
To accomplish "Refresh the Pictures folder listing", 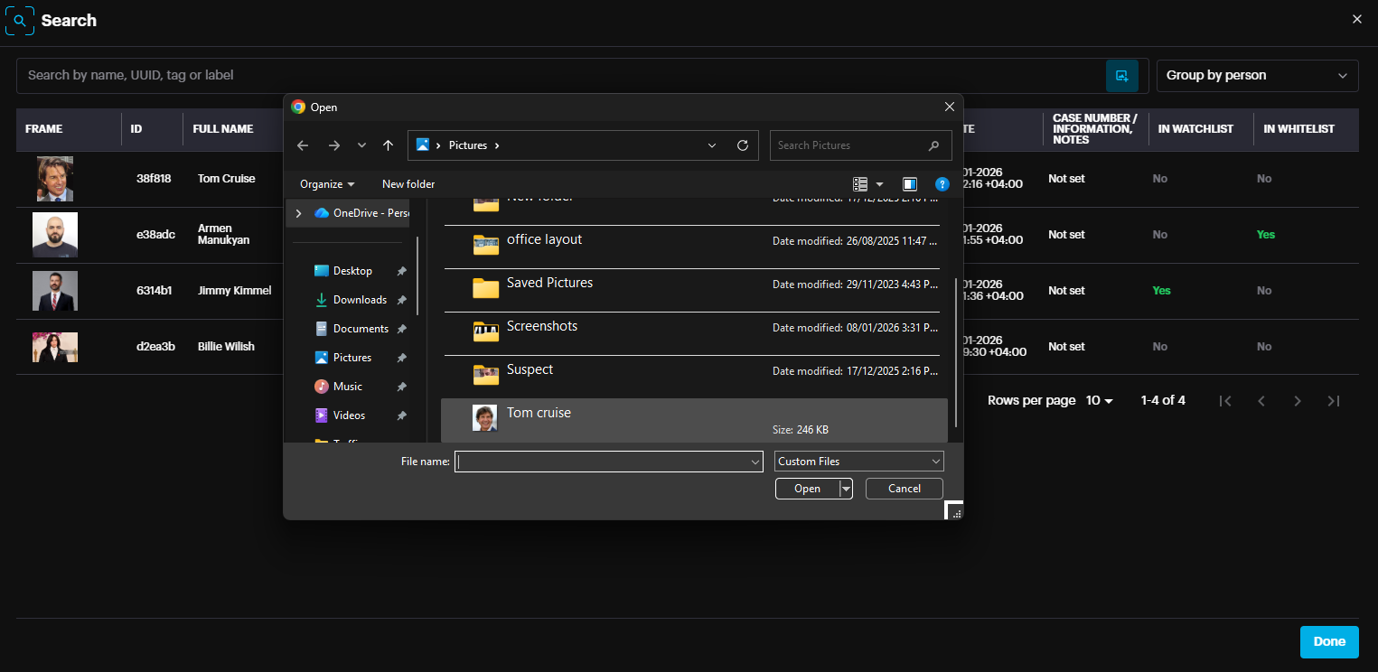I will pos(743,145).
